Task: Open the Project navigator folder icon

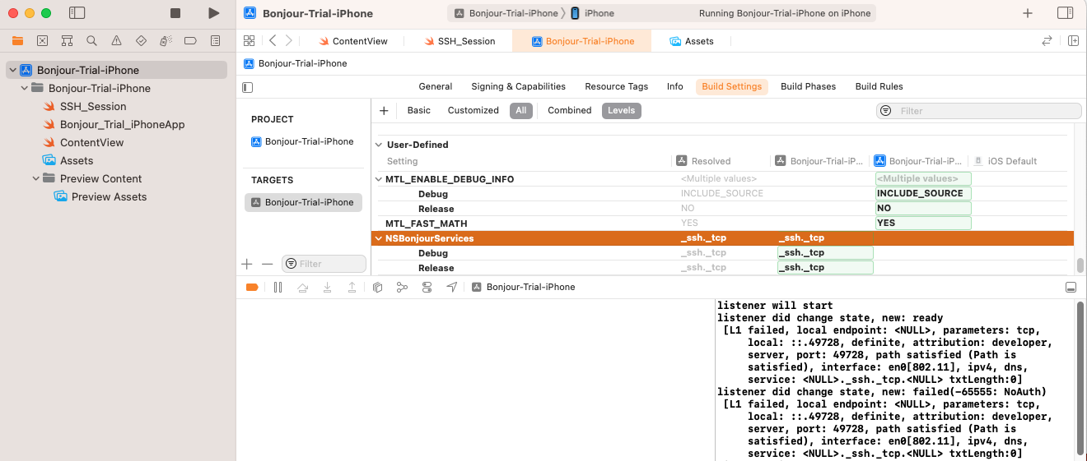Action: (x=17, y=40)
